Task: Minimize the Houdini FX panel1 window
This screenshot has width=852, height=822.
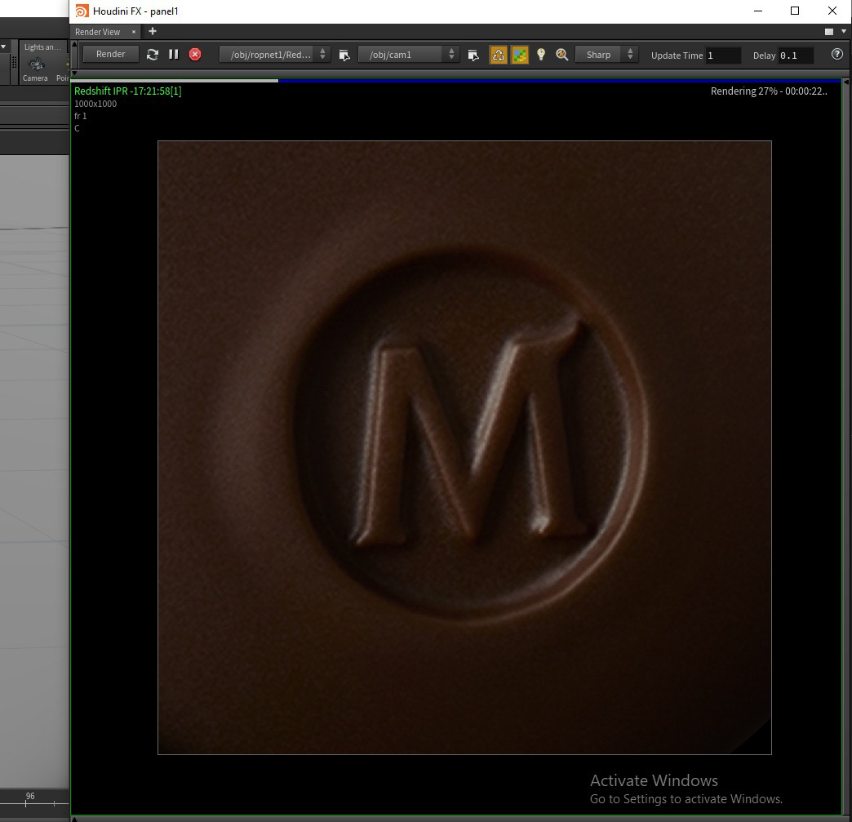Action: pyautogui.click(x=758, y=11)
